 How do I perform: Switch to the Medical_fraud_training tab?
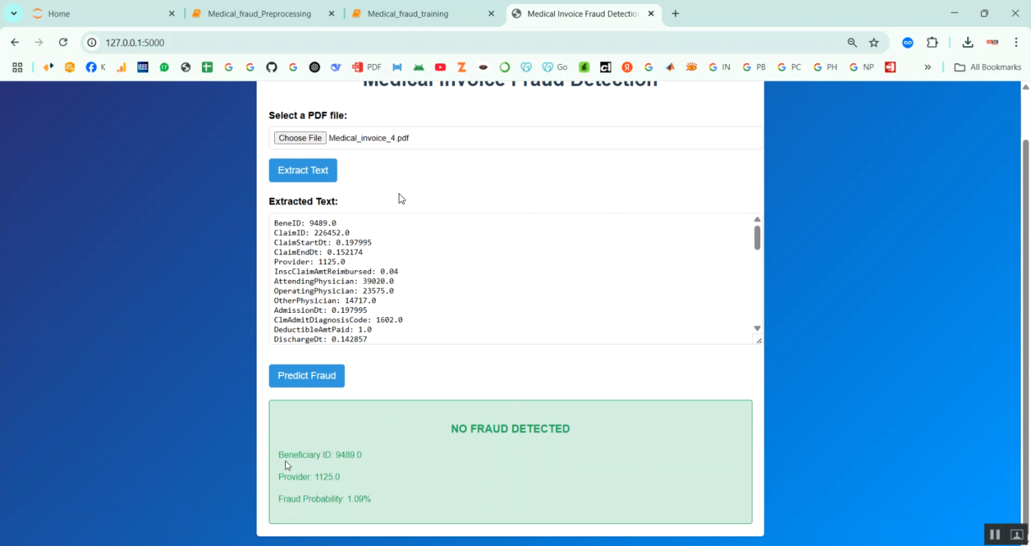coord(424,14)
